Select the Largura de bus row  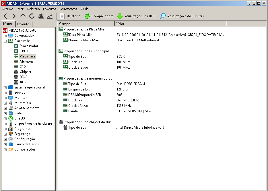96,89
